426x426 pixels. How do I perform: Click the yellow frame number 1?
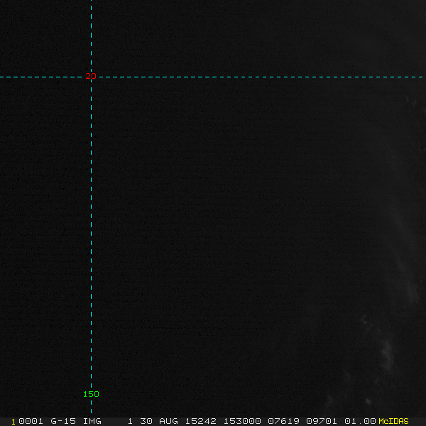pyautogui.click(x=13, y=422)
